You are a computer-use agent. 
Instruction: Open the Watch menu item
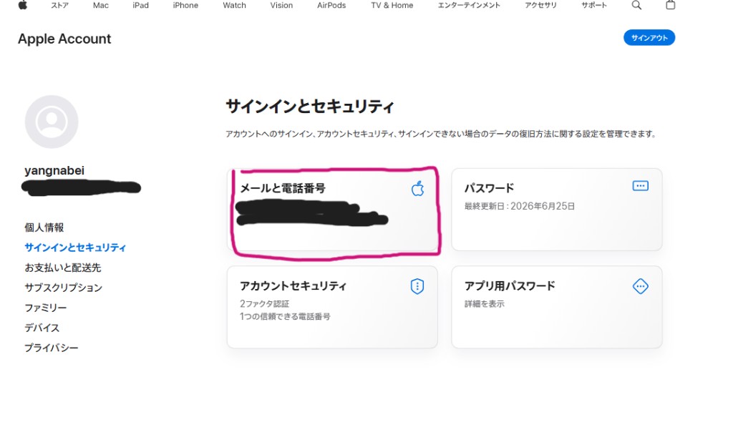234,6
